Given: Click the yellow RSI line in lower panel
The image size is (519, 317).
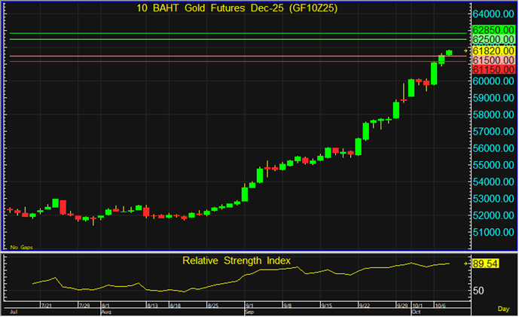Looking at the screenshot, I should point(226,282).
